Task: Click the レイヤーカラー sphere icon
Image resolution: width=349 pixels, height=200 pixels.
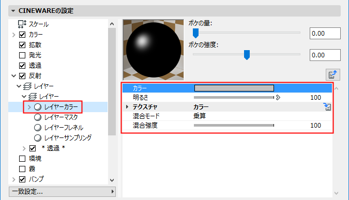Action: click(38, 107)
